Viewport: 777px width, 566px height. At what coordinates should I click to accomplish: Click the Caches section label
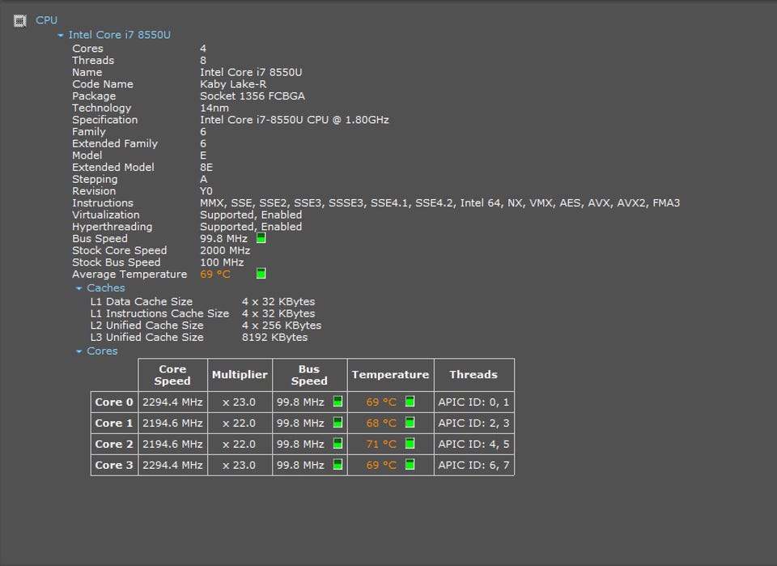click(106, 287)
